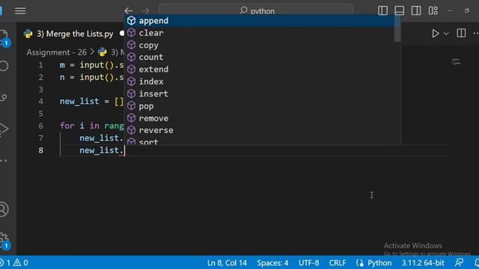
Task: Choose 'extend' from the suggestion list
Action: tap(260, 69)
